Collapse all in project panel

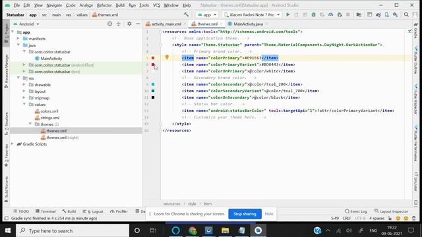click(x=119, y=24)
